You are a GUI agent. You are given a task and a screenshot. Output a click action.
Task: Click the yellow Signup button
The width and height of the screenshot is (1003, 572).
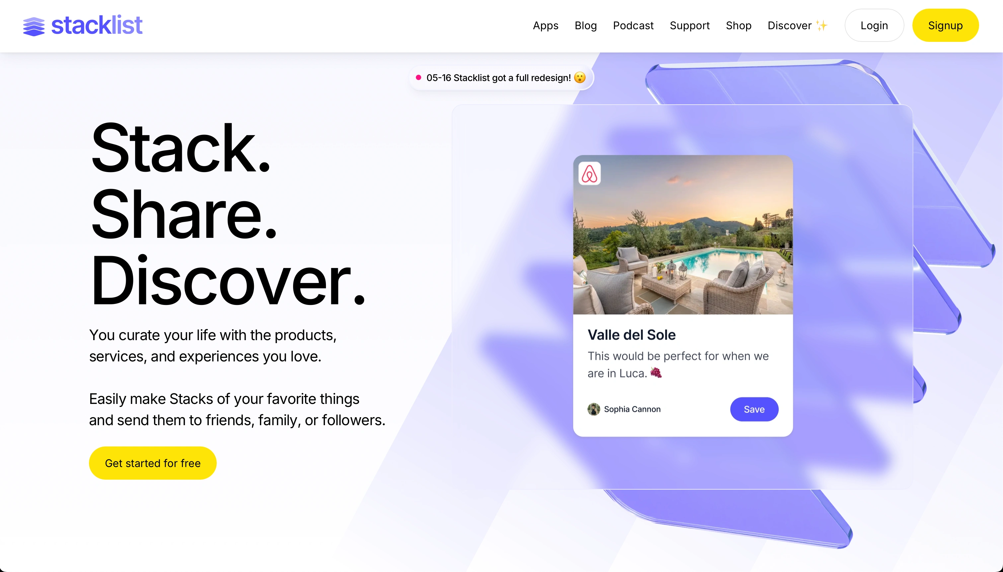pos(945,26)
